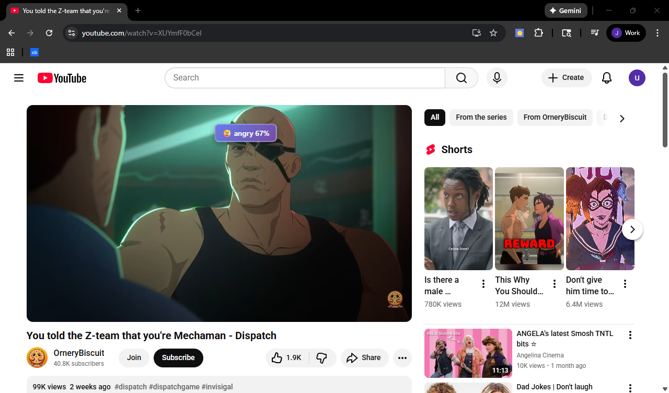Open the Chrome extensions puzzle icon

[x=539, y=32]
